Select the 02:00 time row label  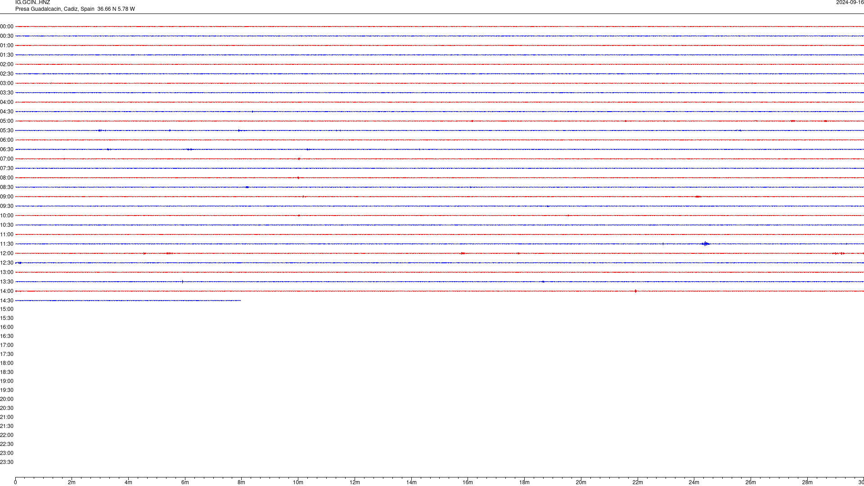coord(7,64)
